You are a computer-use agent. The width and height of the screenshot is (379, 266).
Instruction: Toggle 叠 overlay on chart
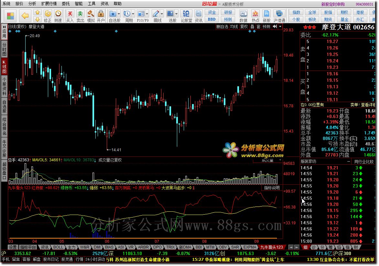coord(252,27)
